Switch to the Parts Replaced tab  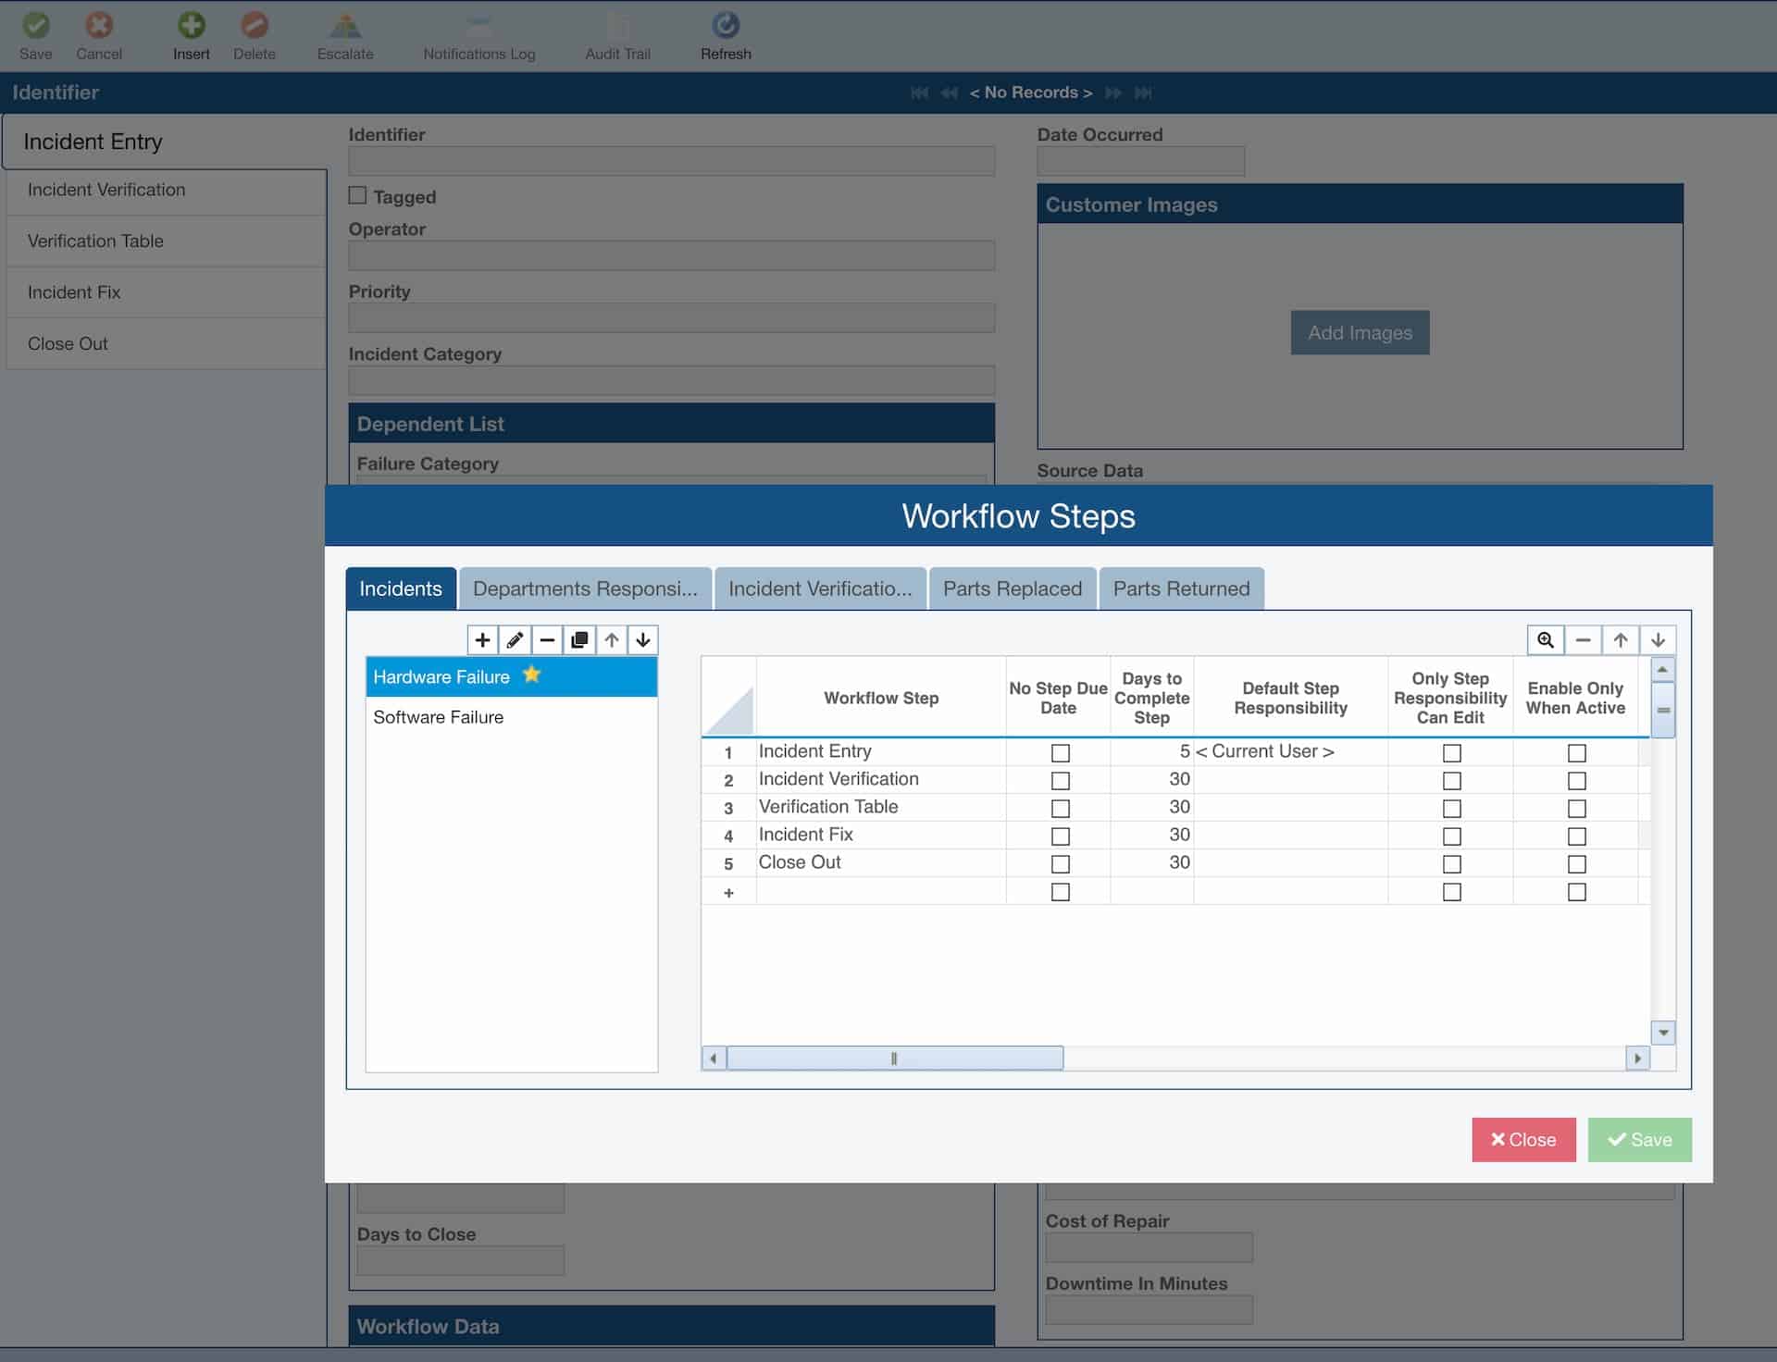[1012, 588]
